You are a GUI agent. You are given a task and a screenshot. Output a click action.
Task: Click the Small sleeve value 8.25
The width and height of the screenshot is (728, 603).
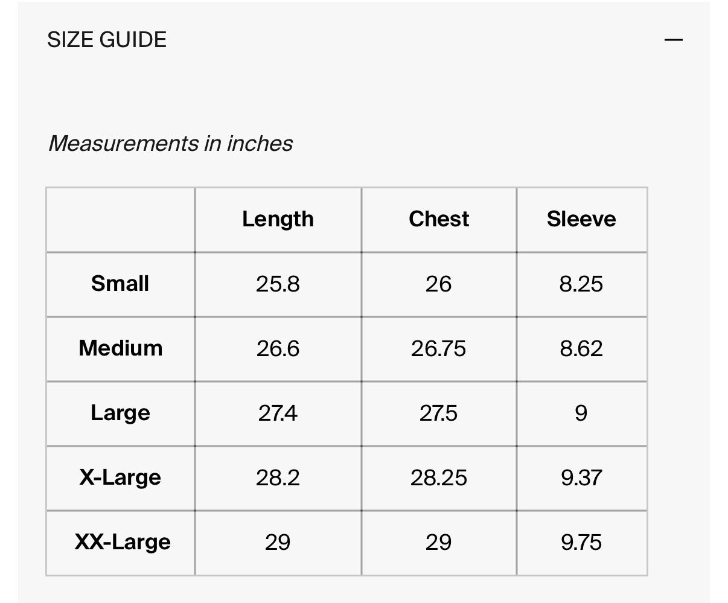[x=581, y=284]
